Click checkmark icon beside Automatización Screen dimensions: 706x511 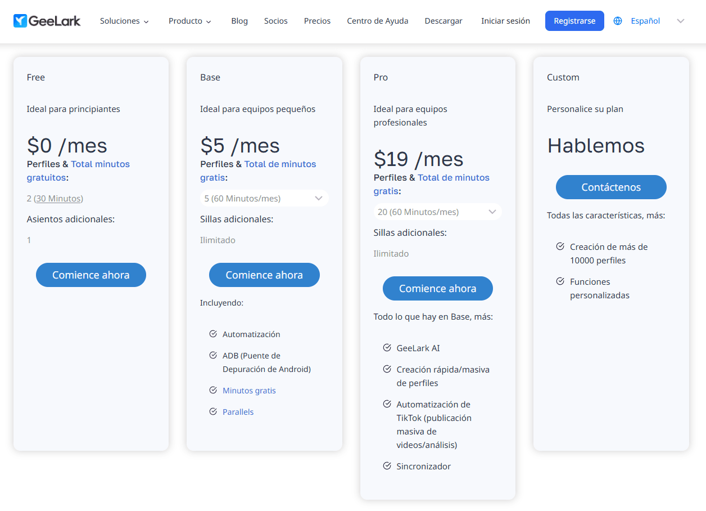tap(213, 334)
